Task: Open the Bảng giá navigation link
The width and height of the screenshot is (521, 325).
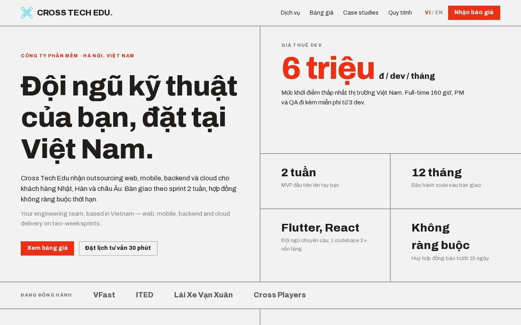Action: pos(322,13)
